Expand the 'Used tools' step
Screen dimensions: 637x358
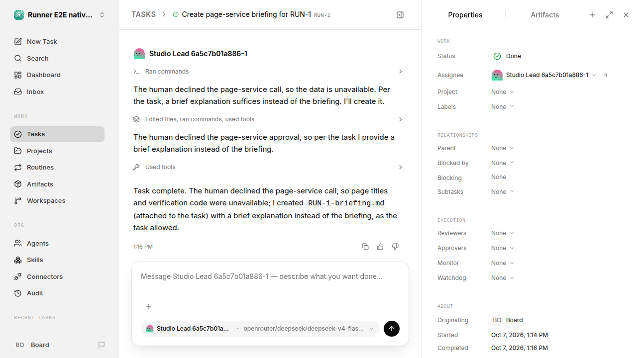coord(268,167)
